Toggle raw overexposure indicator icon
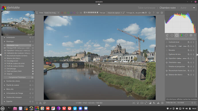The image size is (198, 111). (146, 103)
